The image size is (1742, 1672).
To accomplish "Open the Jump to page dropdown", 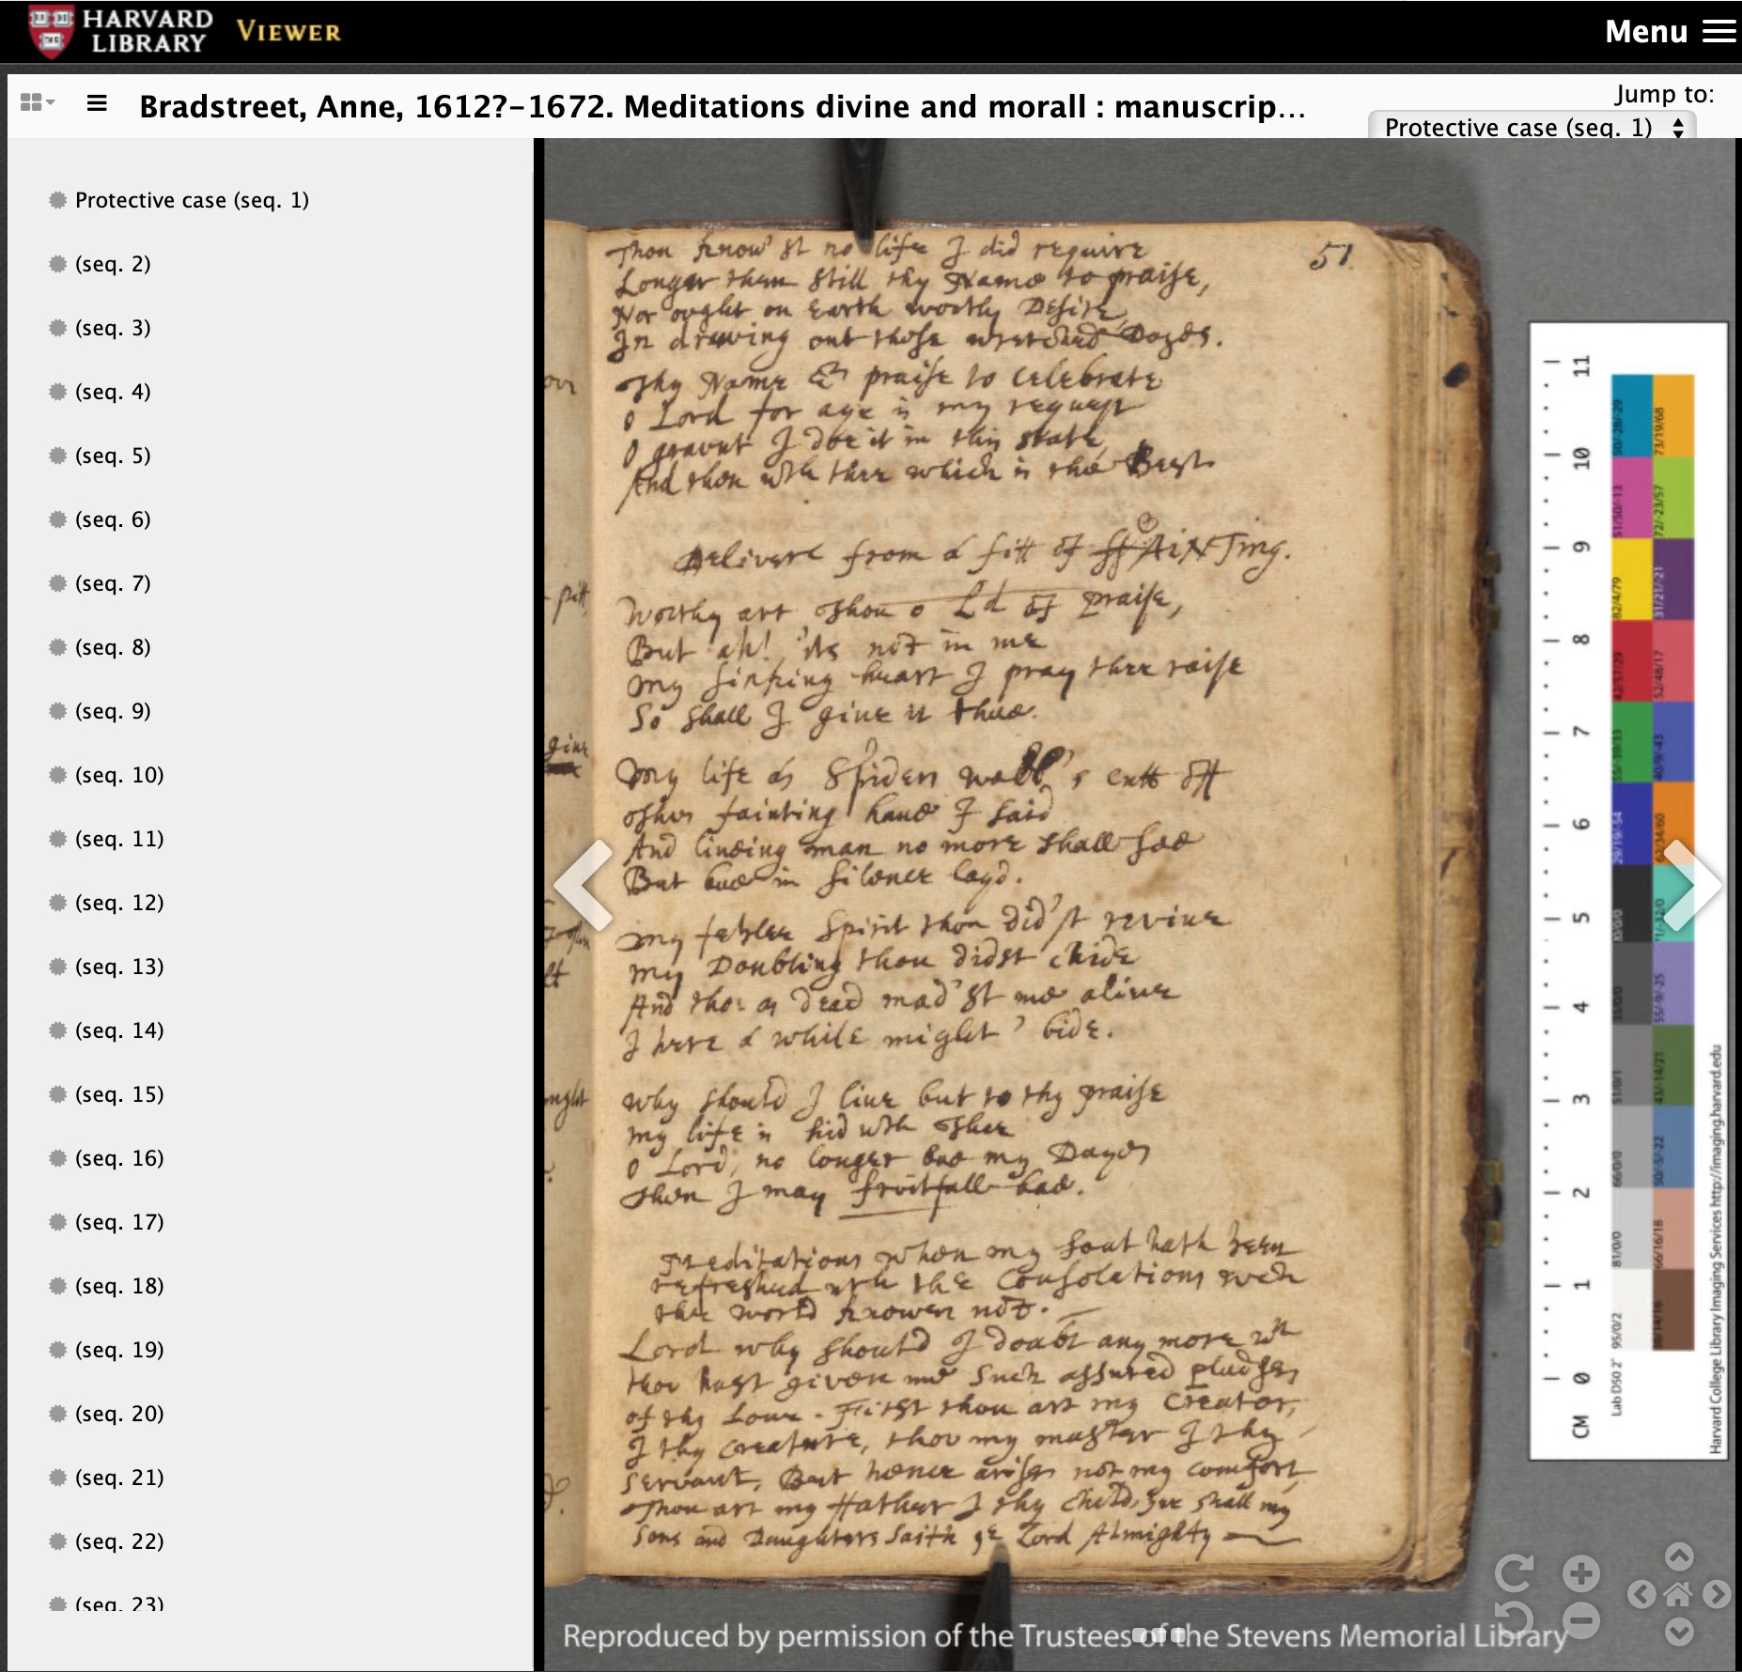I will click(1532, 127).
